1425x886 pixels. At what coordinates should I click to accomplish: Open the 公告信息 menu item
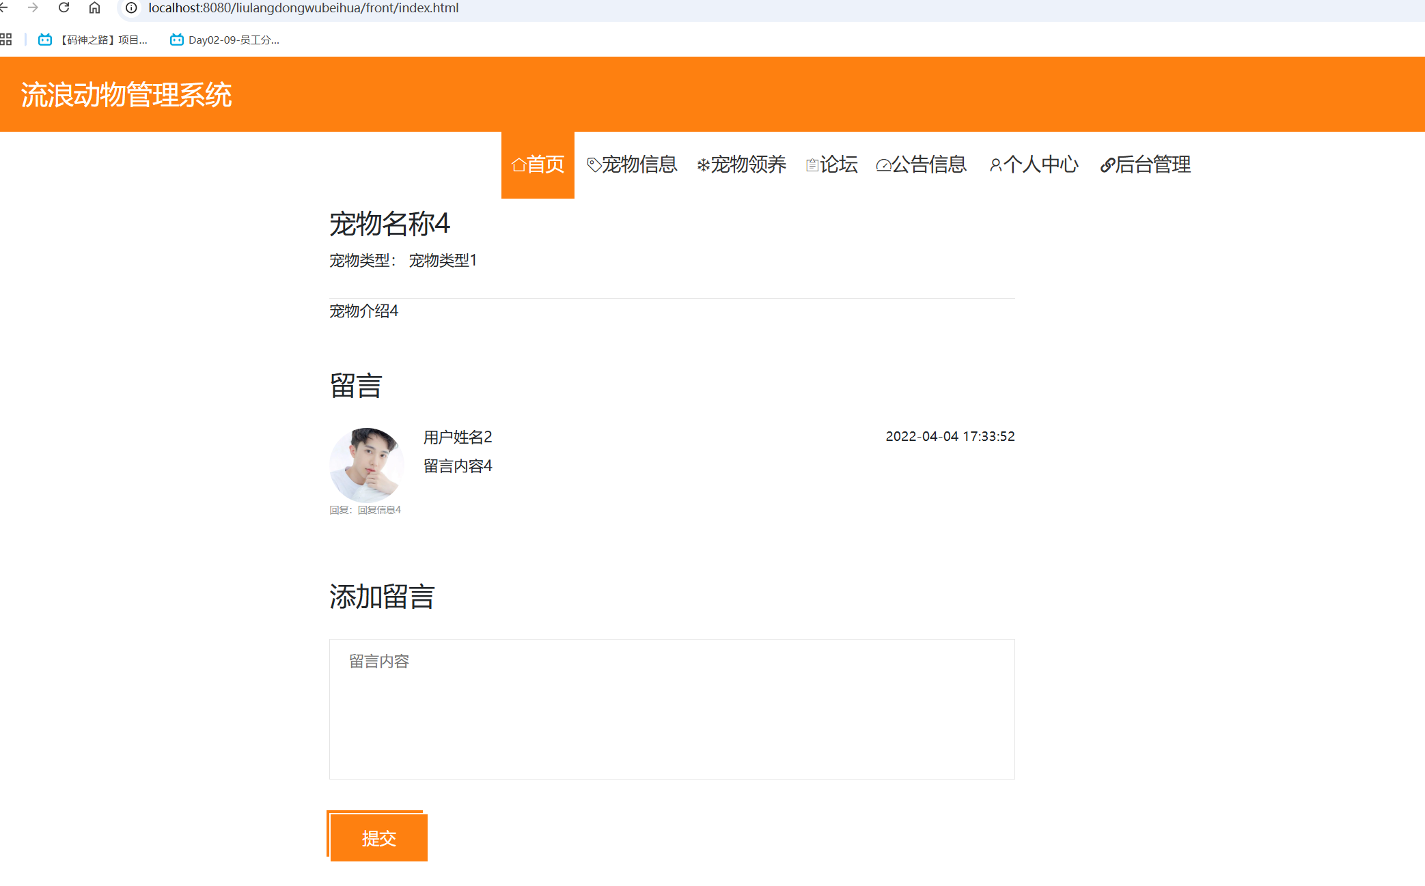pos(921,165)
